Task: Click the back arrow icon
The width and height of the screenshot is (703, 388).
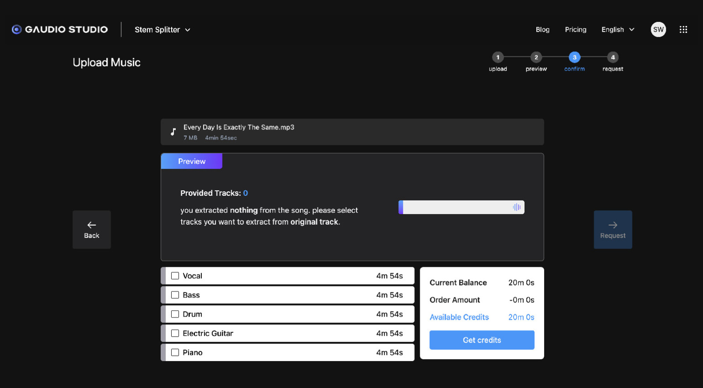Action: coord(92,225)
